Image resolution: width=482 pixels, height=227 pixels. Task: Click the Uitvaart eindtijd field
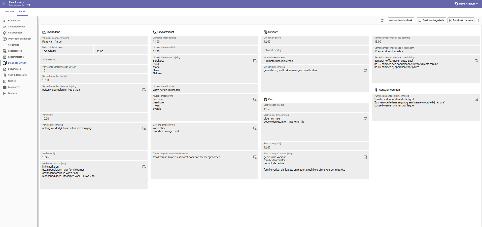click(x=315, y=50)
